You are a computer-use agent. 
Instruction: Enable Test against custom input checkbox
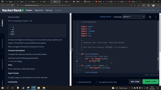97,82
